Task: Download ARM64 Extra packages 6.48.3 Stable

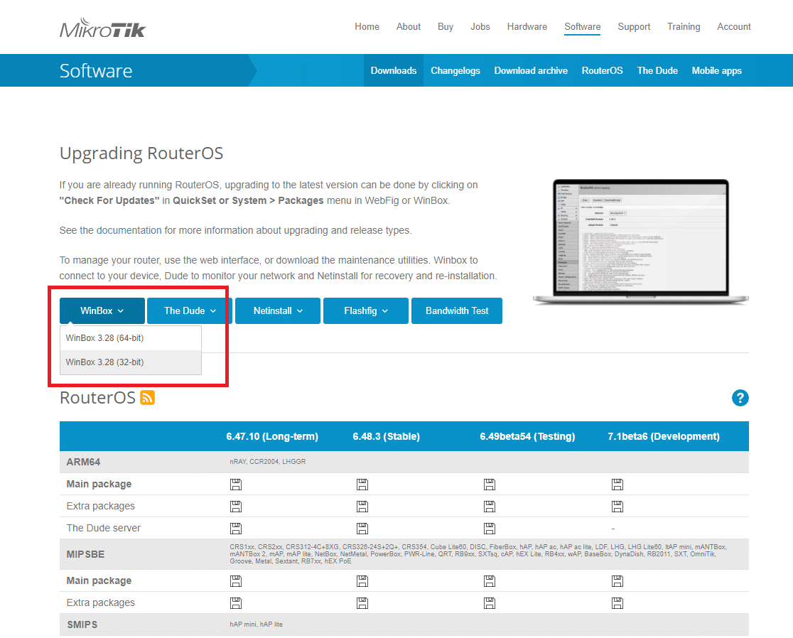Action: pyautogui.click(x=362, y=507)
